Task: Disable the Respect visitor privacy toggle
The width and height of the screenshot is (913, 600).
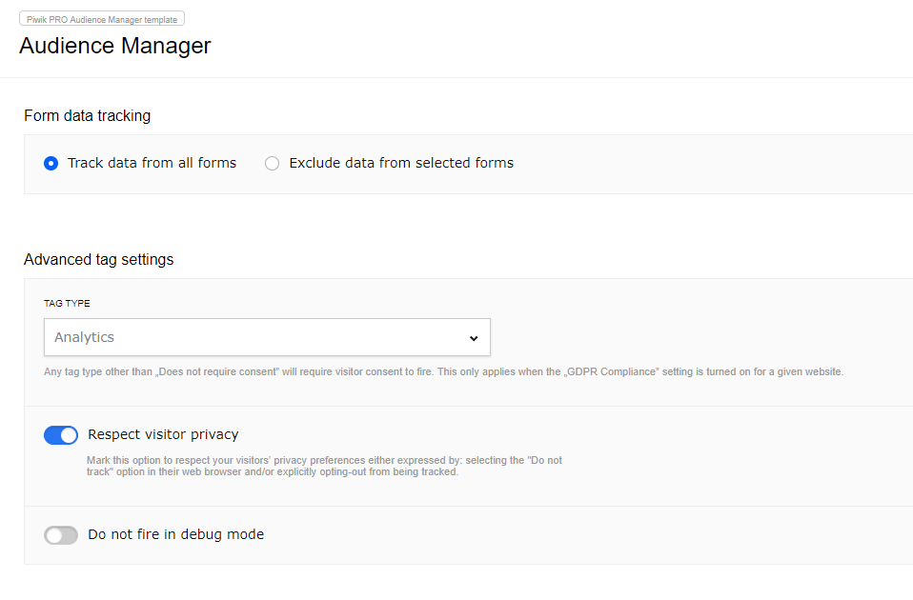Action: [61, 435]
